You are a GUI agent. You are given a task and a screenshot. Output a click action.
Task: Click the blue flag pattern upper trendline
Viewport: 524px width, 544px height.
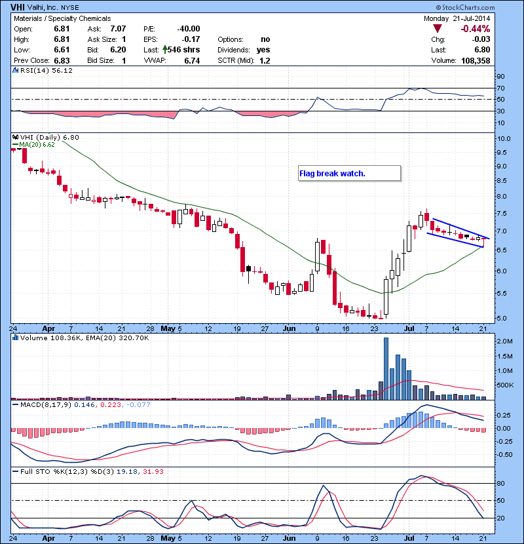tap(460, 227)
